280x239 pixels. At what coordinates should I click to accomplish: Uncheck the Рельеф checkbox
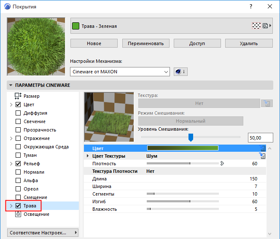click(x=18, y=164)
